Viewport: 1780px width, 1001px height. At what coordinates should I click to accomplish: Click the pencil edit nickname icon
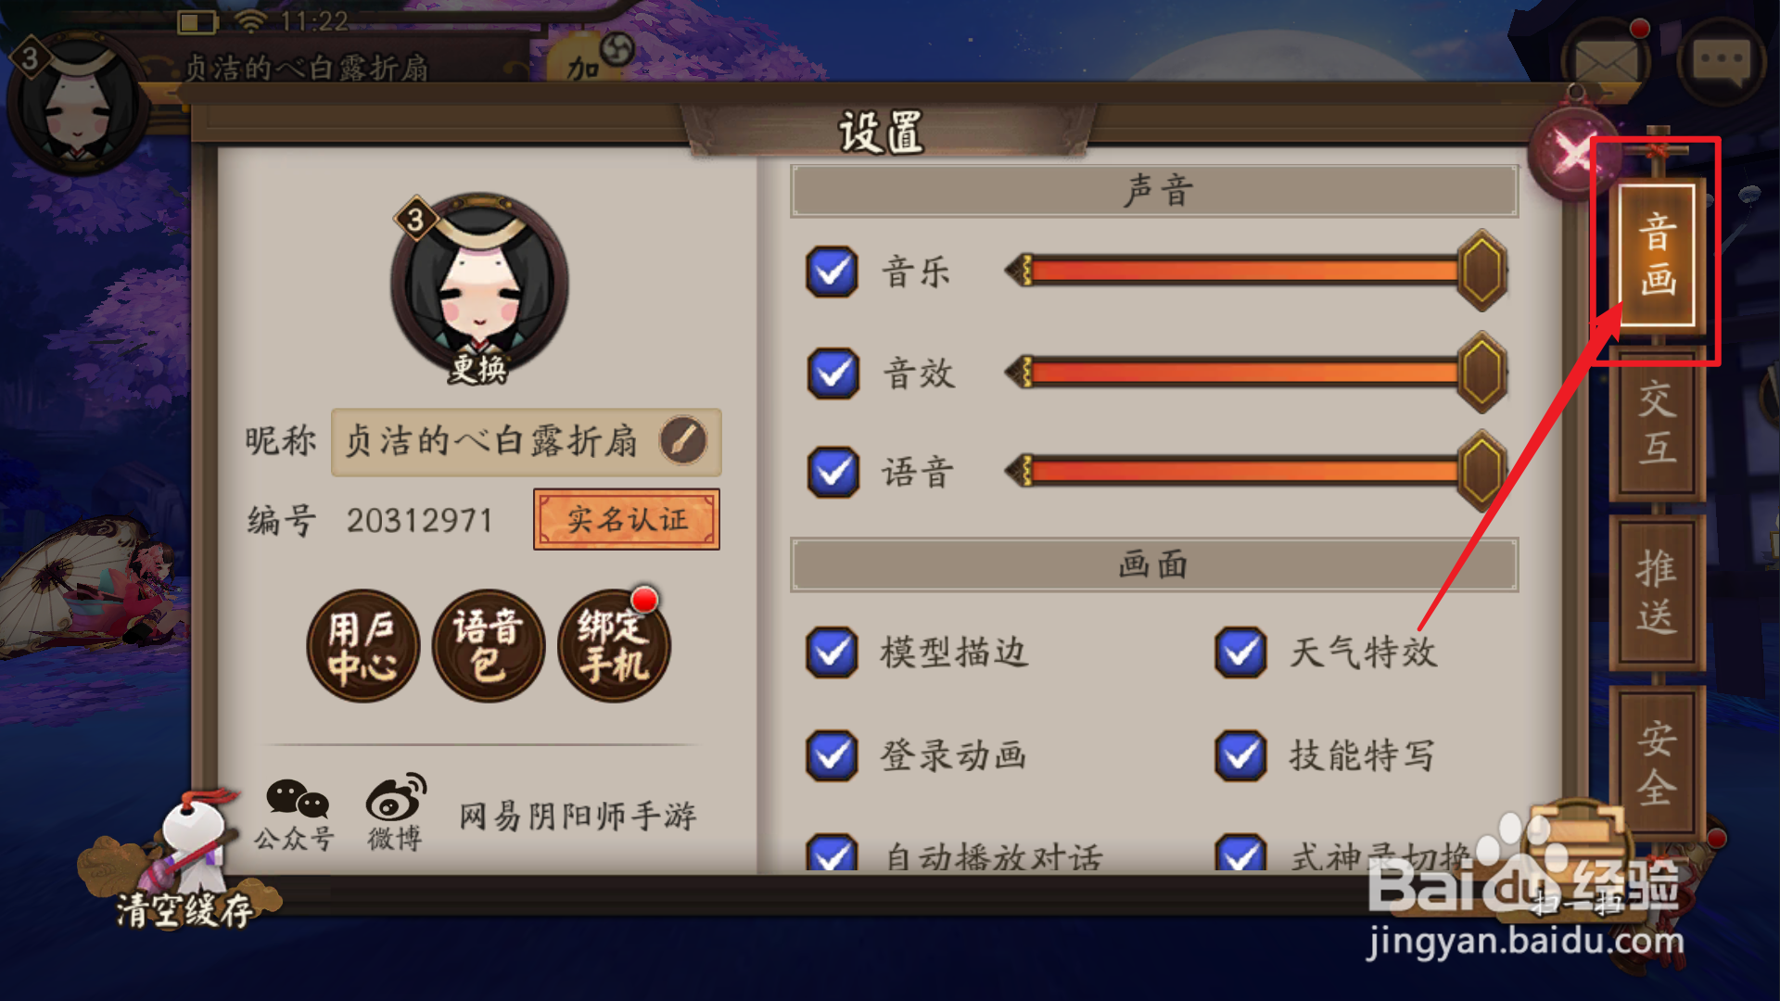click(x=683, y=441)
